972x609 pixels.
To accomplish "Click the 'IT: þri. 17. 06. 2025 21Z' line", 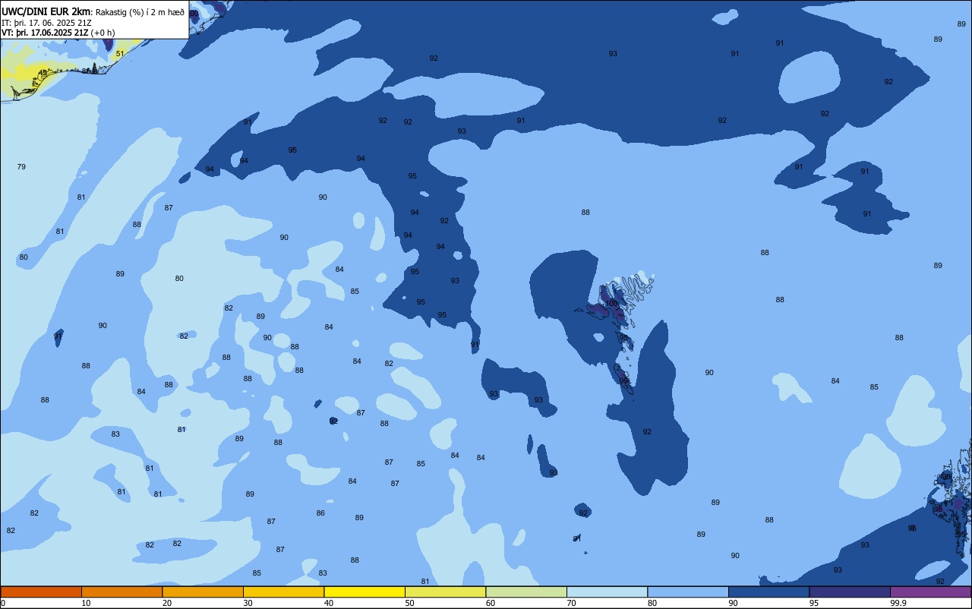I will [x=47, y=23].
